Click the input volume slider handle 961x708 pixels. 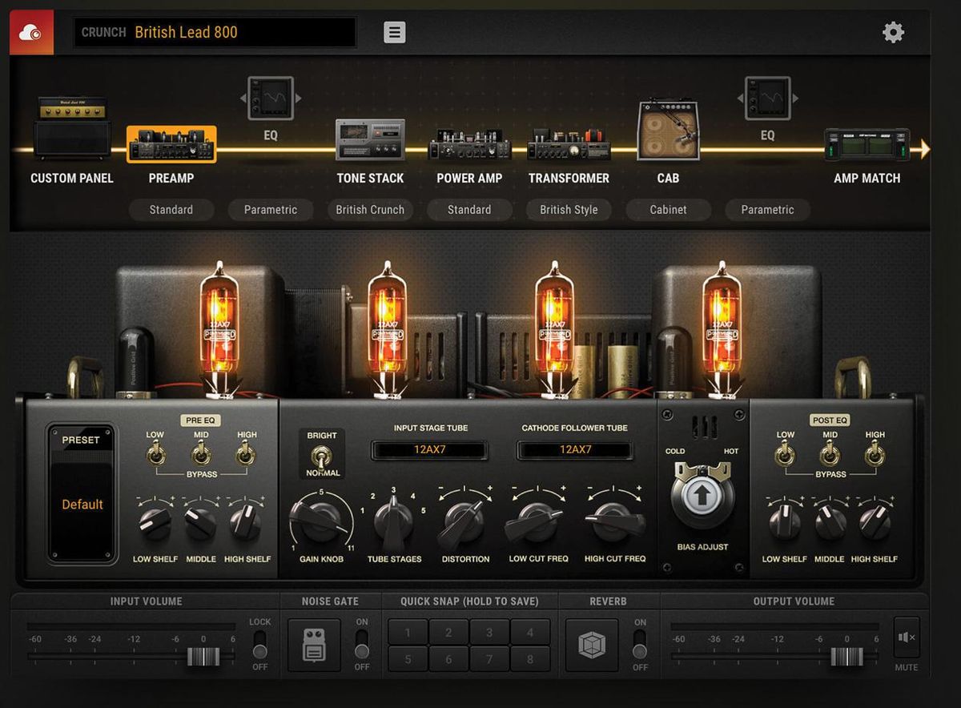click(x=203, y=657)
